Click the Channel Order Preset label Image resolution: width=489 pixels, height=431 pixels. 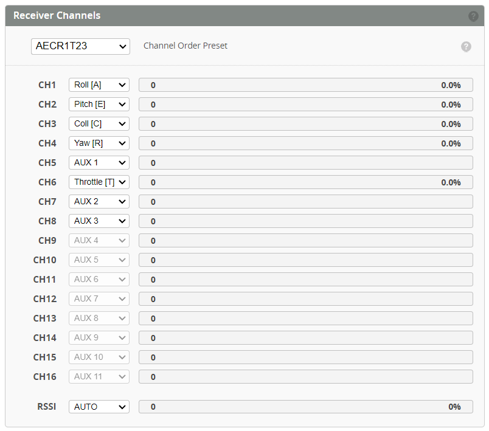pos(185,46)
